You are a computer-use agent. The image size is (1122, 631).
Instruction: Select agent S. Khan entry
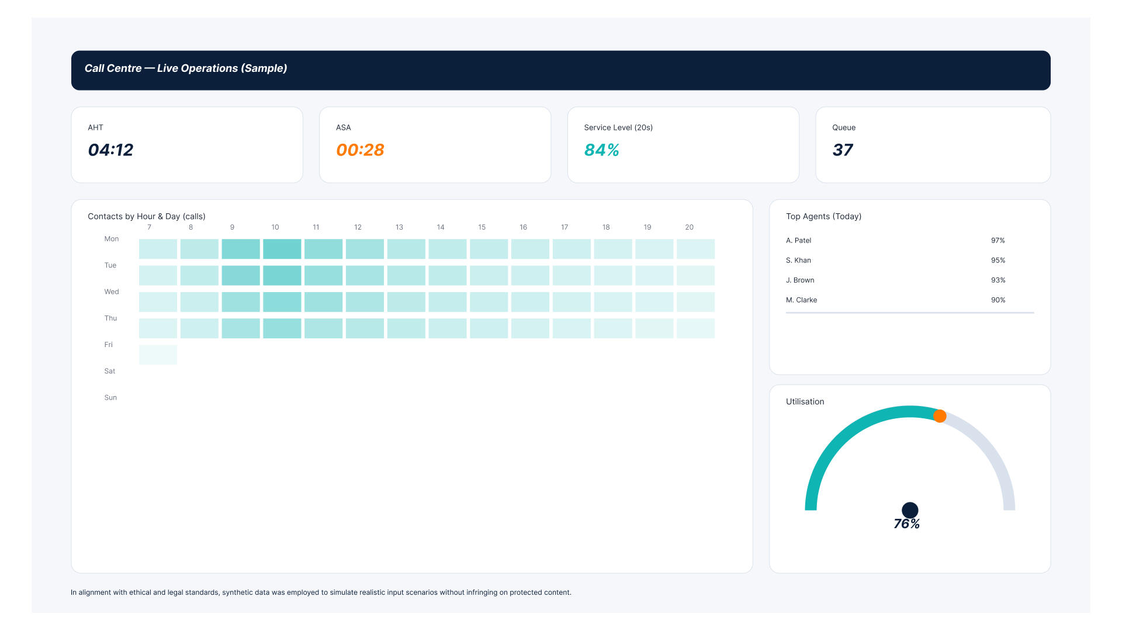[x=798, y=261]
